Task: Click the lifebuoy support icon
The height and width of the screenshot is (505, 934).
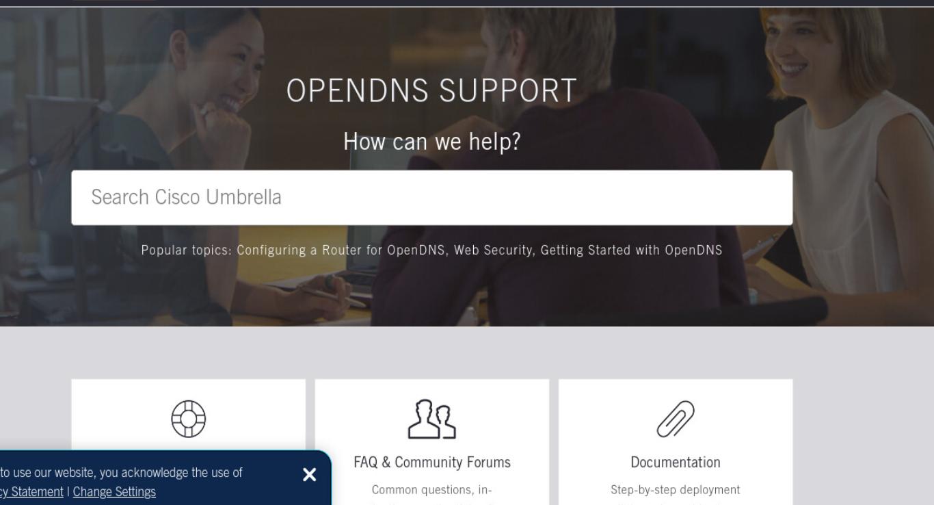Action: click(188, 419)
